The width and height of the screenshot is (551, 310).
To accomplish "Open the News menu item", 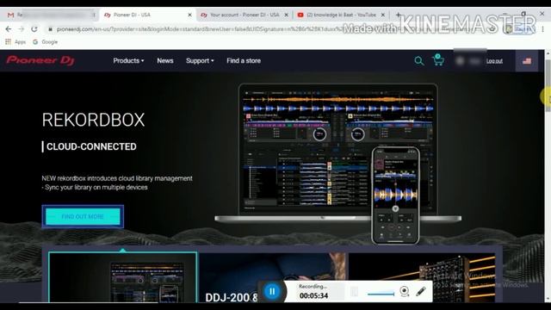I will coord(165,61).
